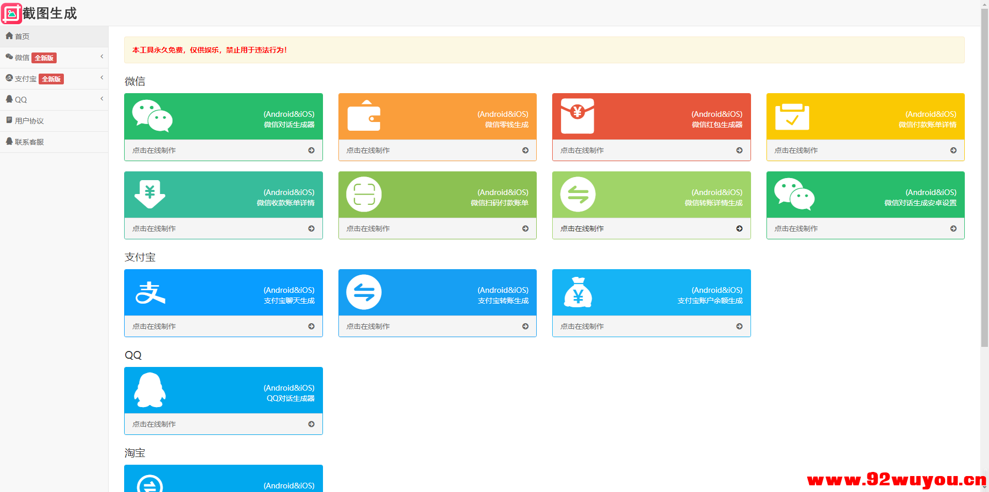Screen dimensions: 989x492
Task: Click the wallet icon on orange card
Action: tap(364, 116)
